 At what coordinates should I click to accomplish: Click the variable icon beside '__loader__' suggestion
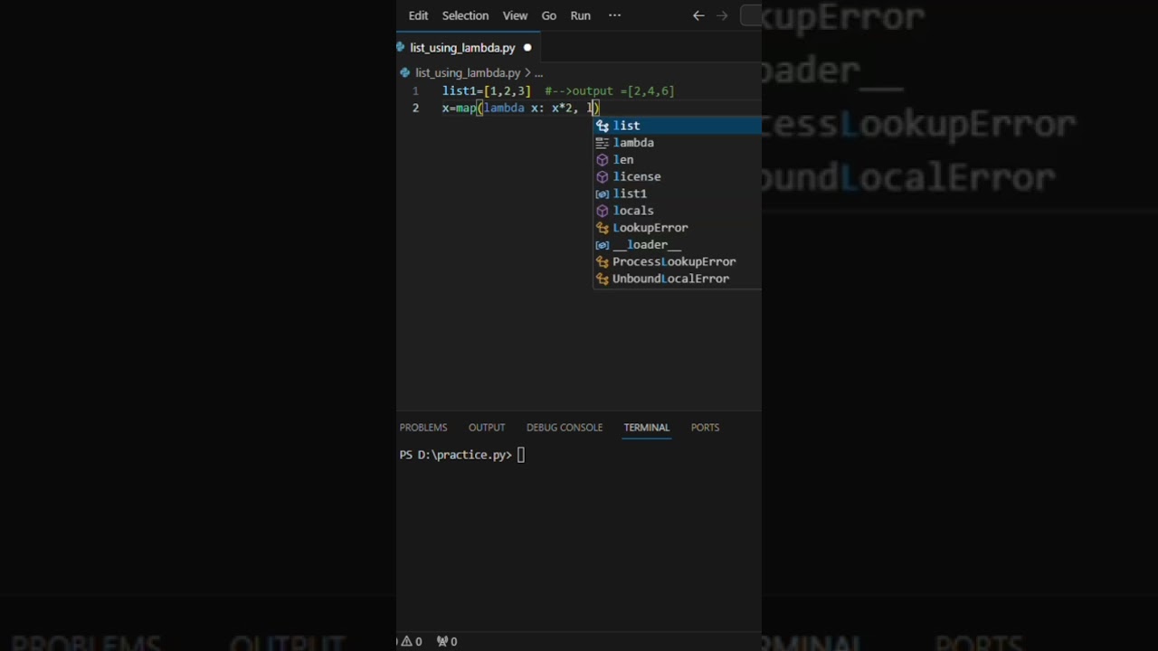click(603, 245)
